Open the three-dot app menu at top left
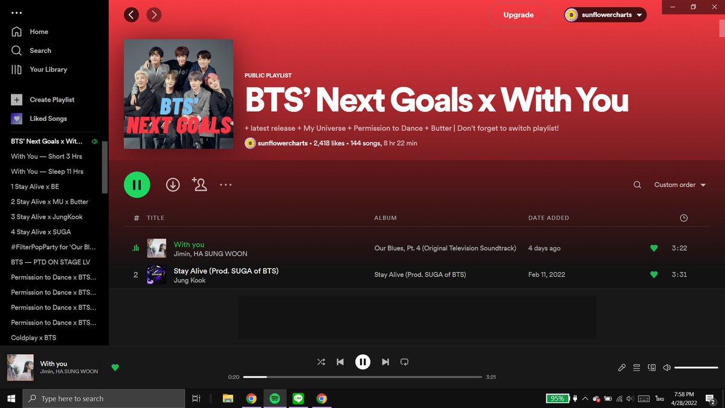Screen dimensions: 725x408 pos(16,13)
